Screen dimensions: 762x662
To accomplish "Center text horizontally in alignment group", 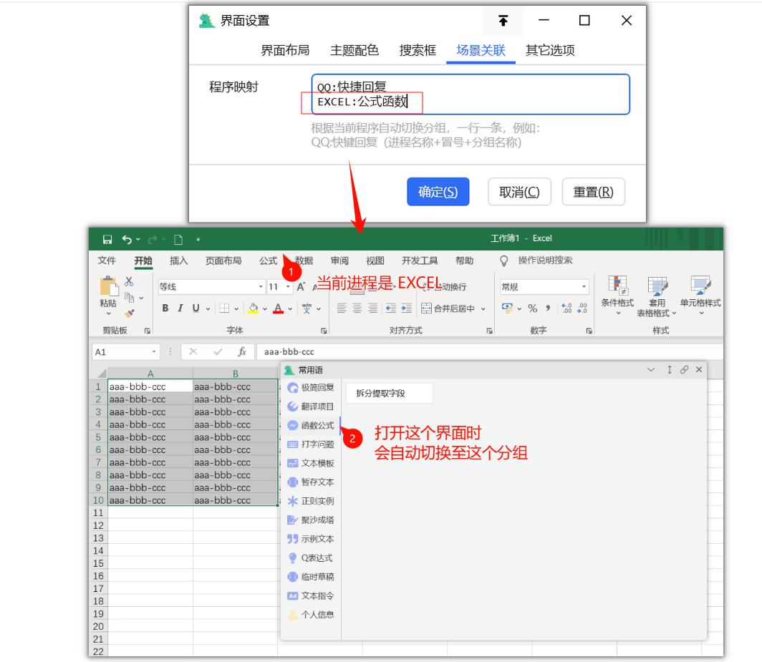I will (357, 308).
